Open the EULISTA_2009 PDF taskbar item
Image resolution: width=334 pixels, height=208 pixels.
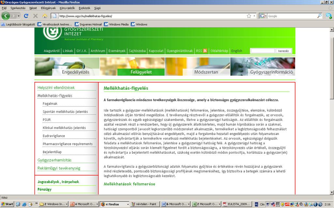(x=237, y=204)
